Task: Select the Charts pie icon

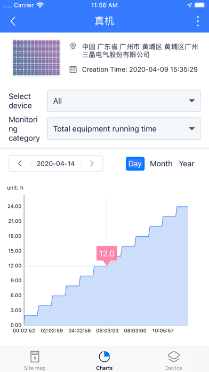Action: 104,356
